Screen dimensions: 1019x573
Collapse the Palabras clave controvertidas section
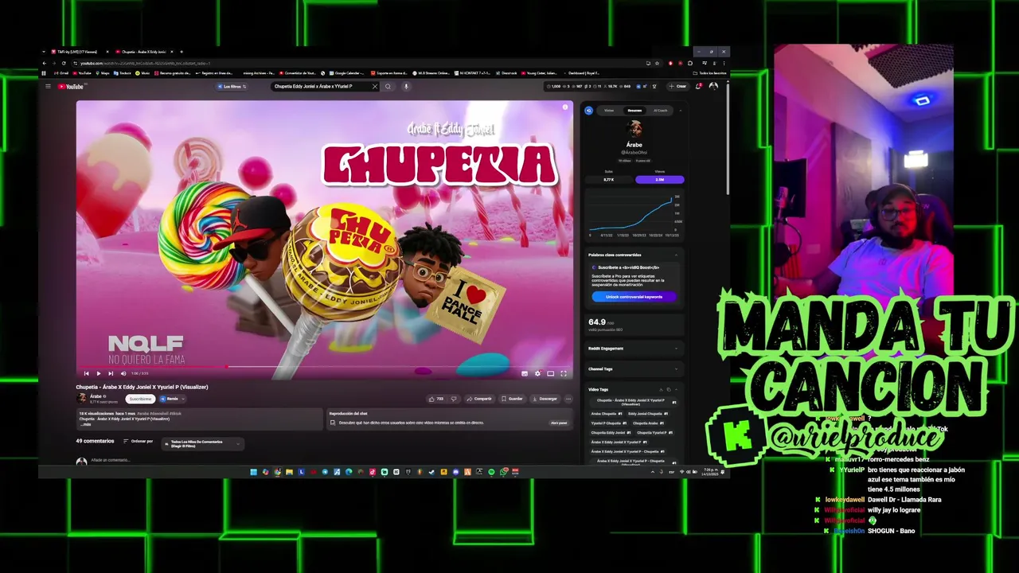677,255
